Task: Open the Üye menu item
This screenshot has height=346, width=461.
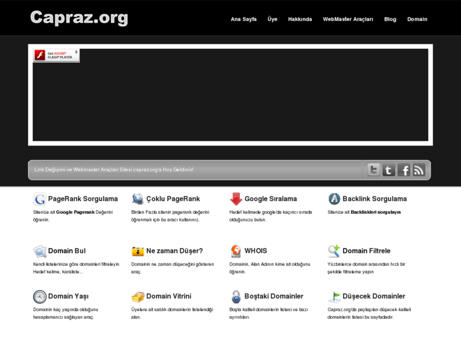Action: click(x=272, y=19)
